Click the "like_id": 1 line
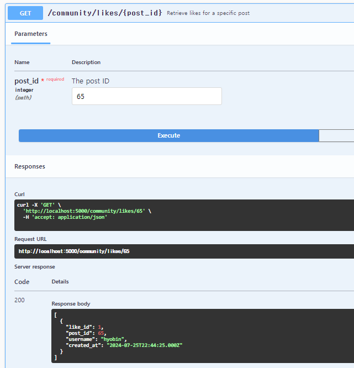The height and width of the screenshot is (368, 354). click(x=84, y=327)
